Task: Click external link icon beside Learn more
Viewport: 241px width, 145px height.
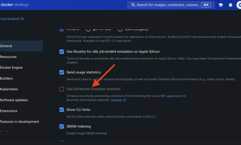Action: click(184, 96)
